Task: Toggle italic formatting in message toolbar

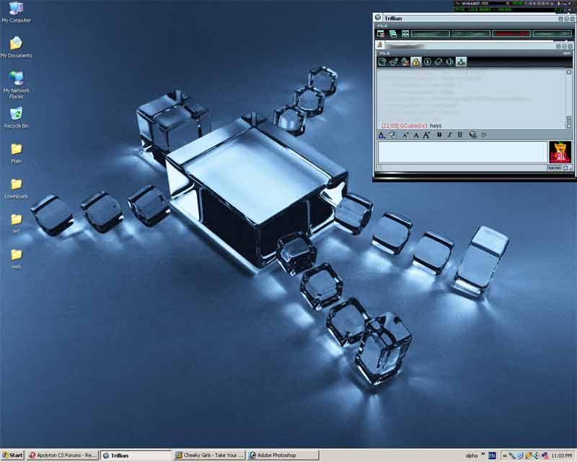Action: [x=449, y=135]
